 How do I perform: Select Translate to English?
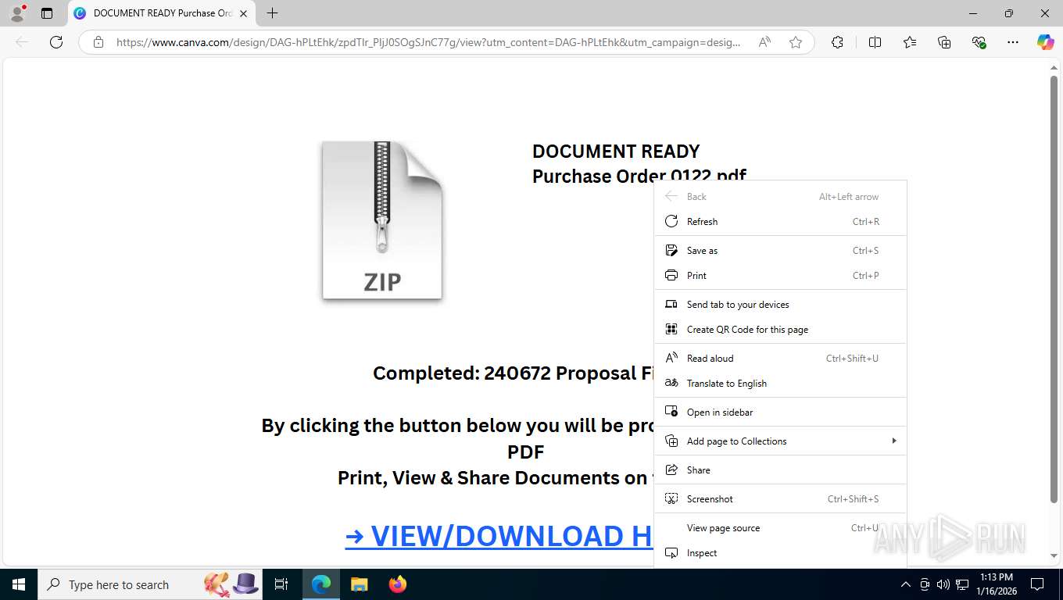click(780, 384)
